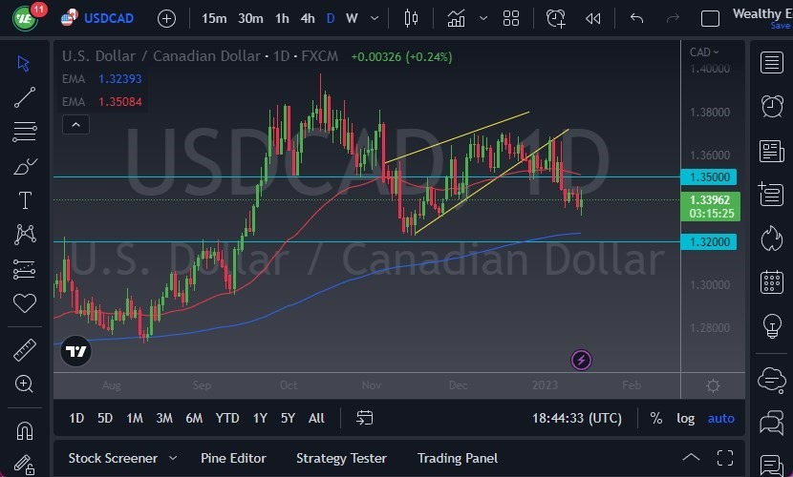
Task: Set the date range to 1Y
Action: click(260, 418)
